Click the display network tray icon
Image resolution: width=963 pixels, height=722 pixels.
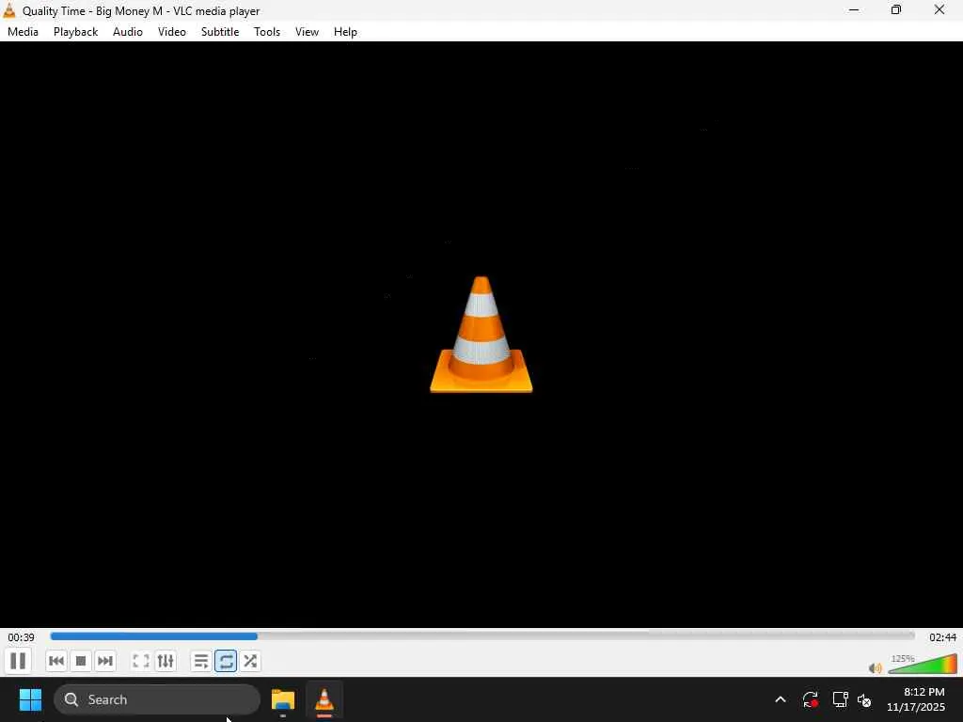coord(840,699)
